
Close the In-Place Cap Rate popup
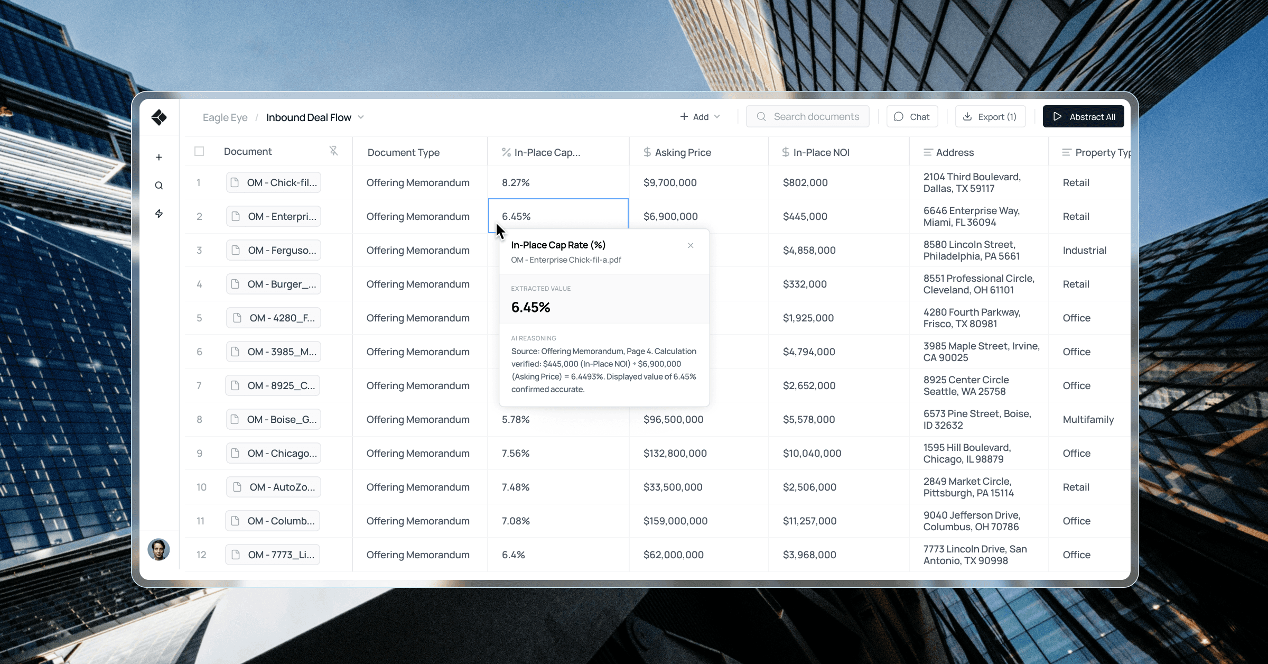(x=691, y=245)
